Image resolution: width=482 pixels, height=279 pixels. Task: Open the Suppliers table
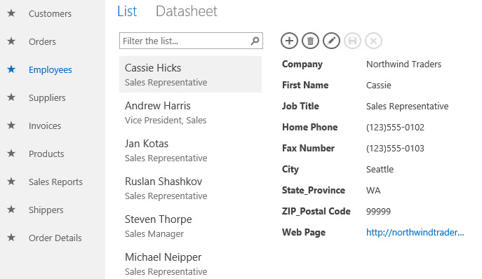click(47, 98)
